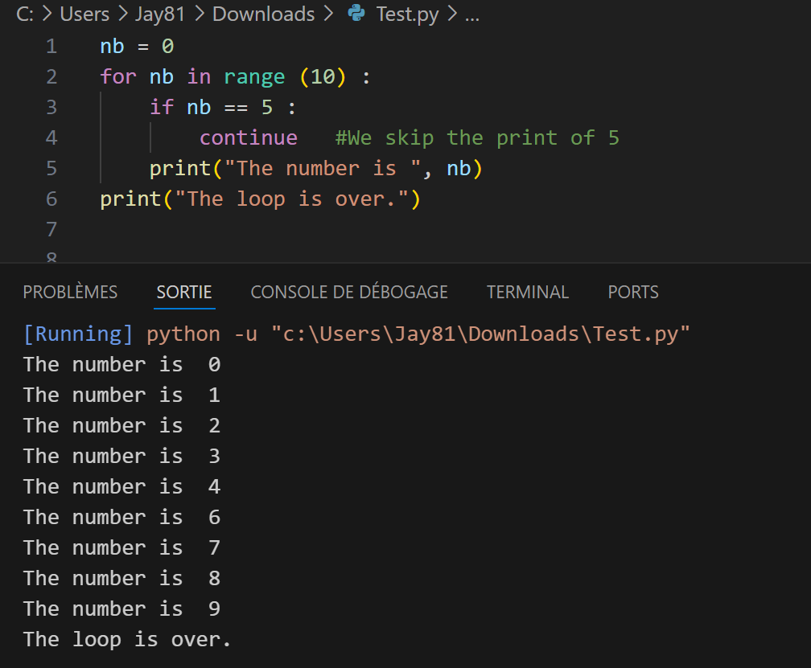The image size is (811, 668).
Task: Select the Test.py breadcrumb item
Action: point(408,14)
